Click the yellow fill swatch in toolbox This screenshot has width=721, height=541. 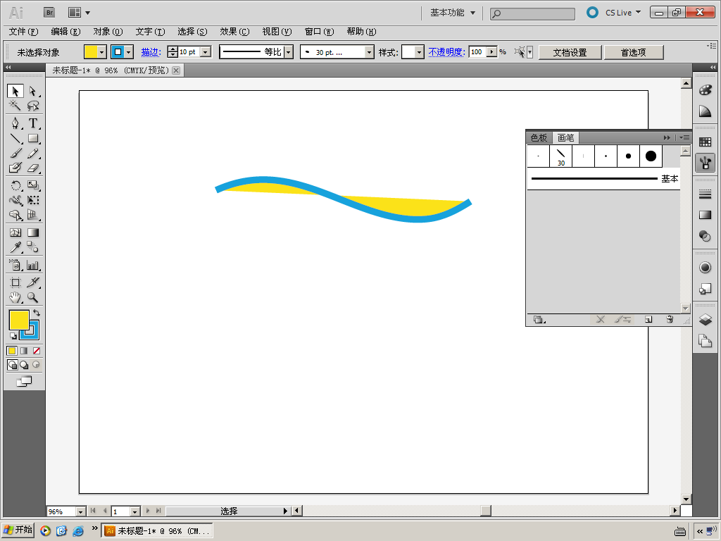coord(19,320)
